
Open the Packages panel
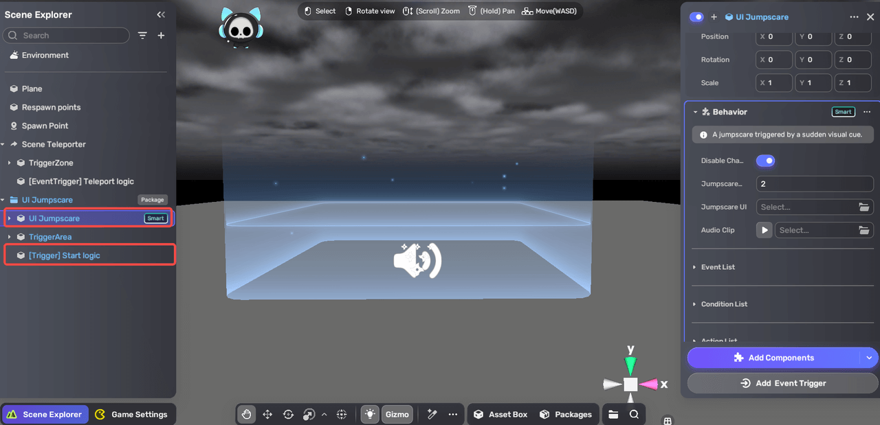pos(566,414)
